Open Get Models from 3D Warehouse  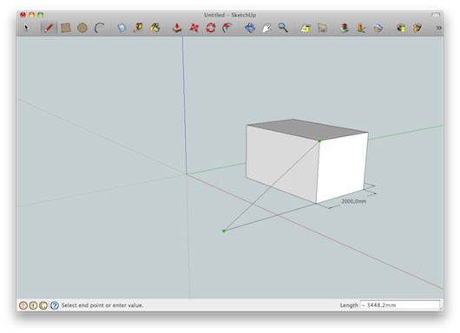pyautogui.click(x=400, y=28)
